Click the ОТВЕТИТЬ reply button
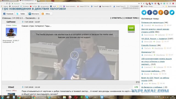Image resolution: width=176 pixels, height=99 pixels. click(x=117, y=18)
